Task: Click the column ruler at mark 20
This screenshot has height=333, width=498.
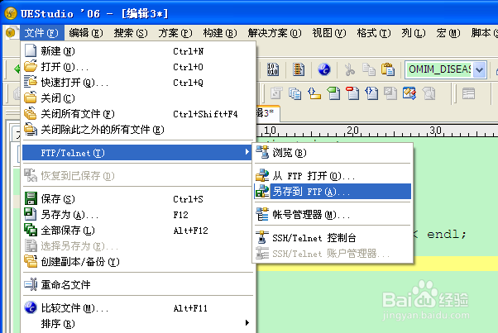Action: click(352, 131)
